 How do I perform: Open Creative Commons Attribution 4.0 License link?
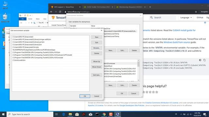pos(162,103)
